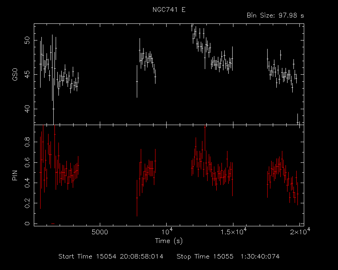Viewport: 338px width, 270px height.
Task: Click the GSO axis tick label '40'
Action: click(27, 109)
